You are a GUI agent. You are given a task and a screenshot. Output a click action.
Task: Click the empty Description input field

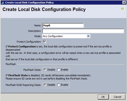coord(83,31)
